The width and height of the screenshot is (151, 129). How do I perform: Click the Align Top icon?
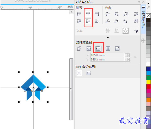(x=79, y=21)
